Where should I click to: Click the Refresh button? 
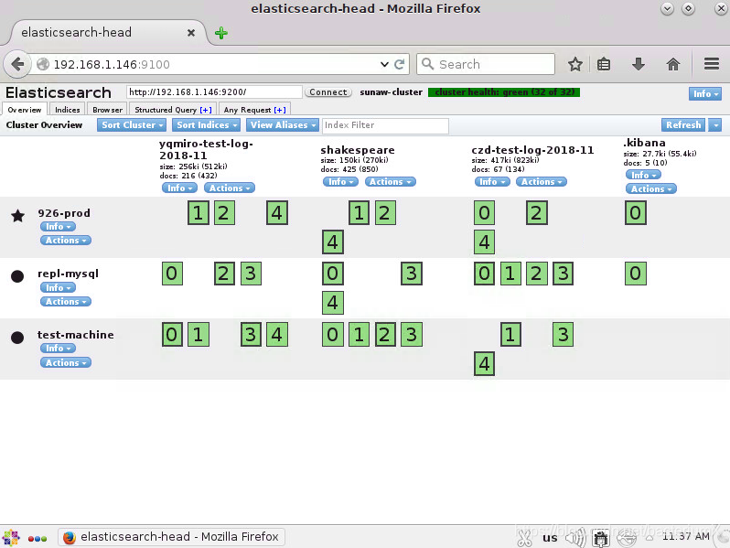click(683, 124)
